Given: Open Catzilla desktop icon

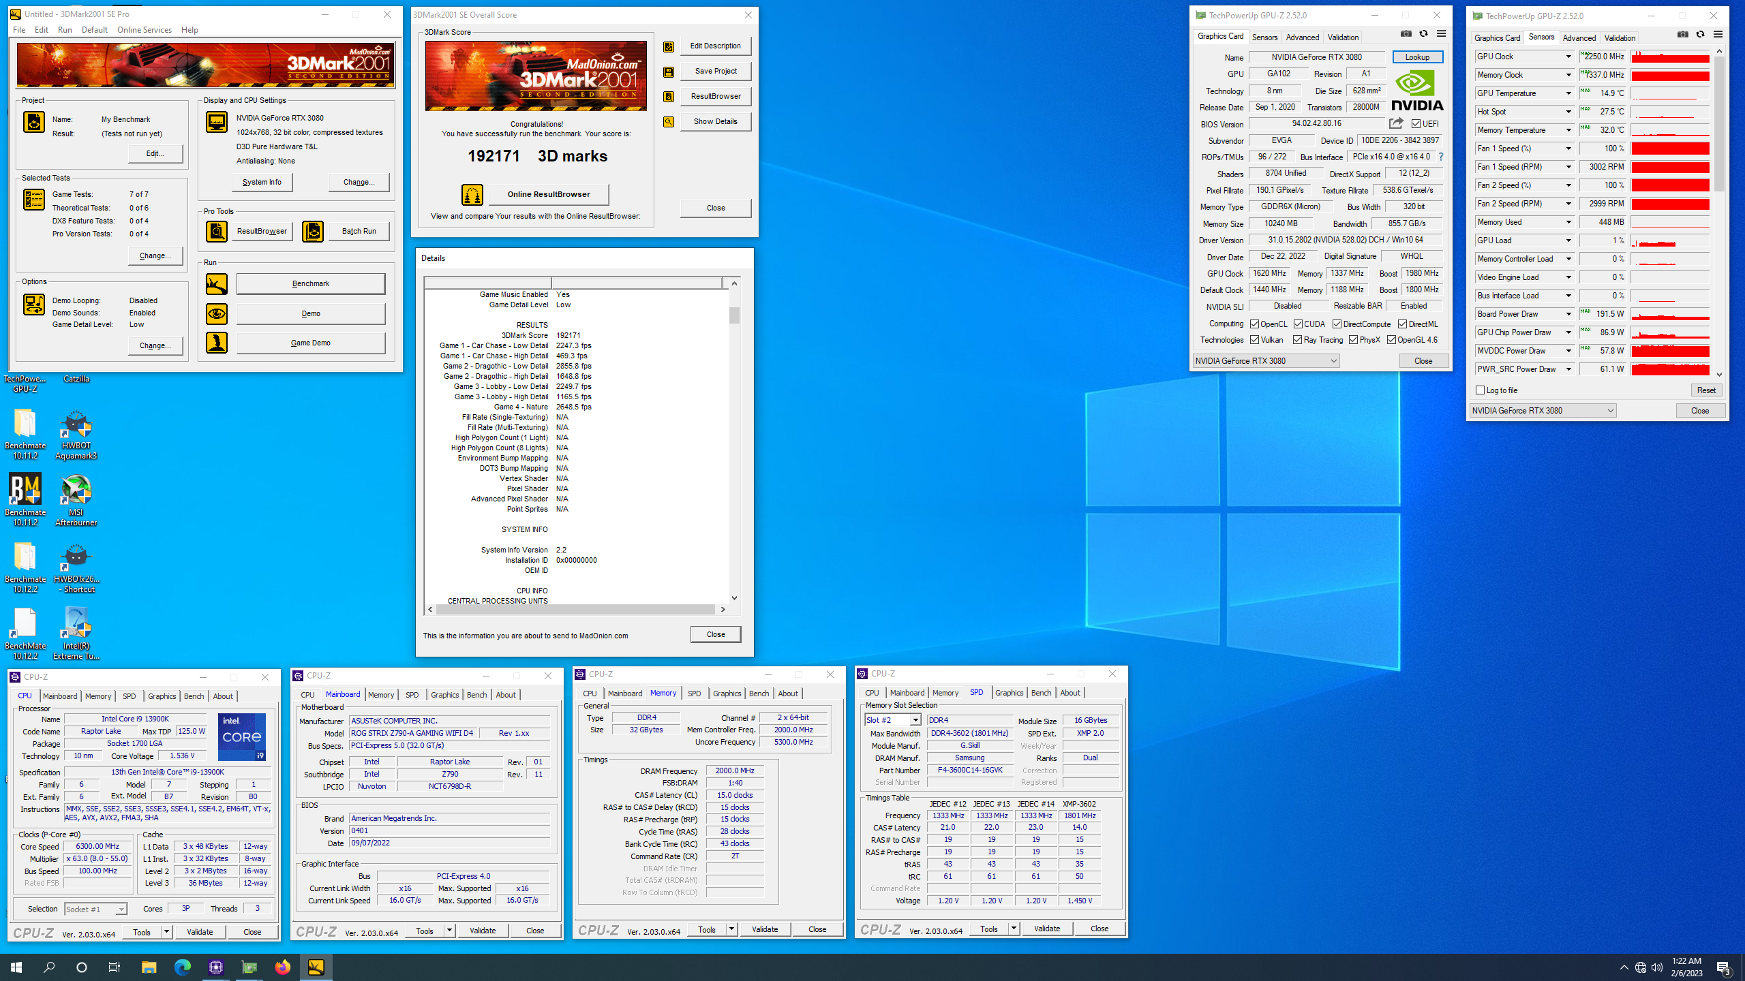Looking at the screenshot, I should tap(76, 379).
